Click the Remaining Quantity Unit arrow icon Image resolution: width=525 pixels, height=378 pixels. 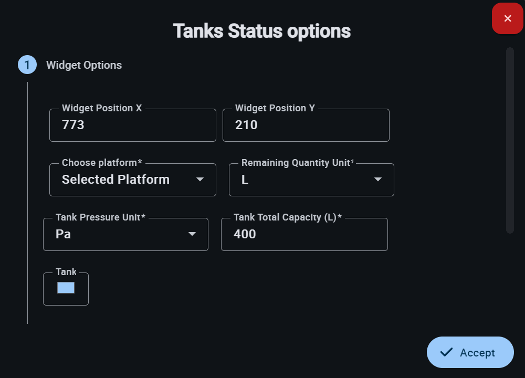coord(377,180)
